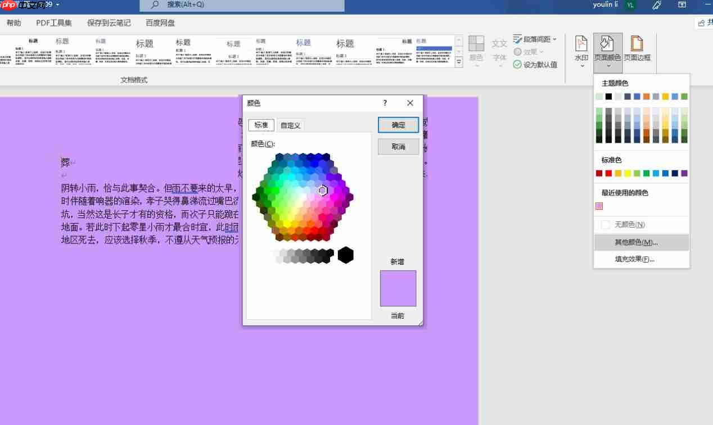Open 其他颜色 more colors option
The image size is (713, 425).
coord(642,243)
